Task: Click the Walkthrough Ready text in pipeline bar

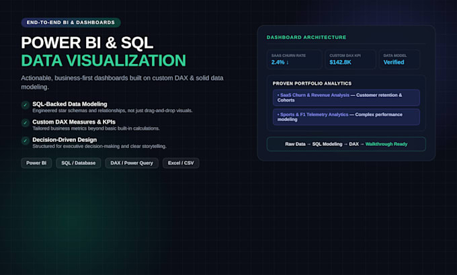Action: [386, 144]
